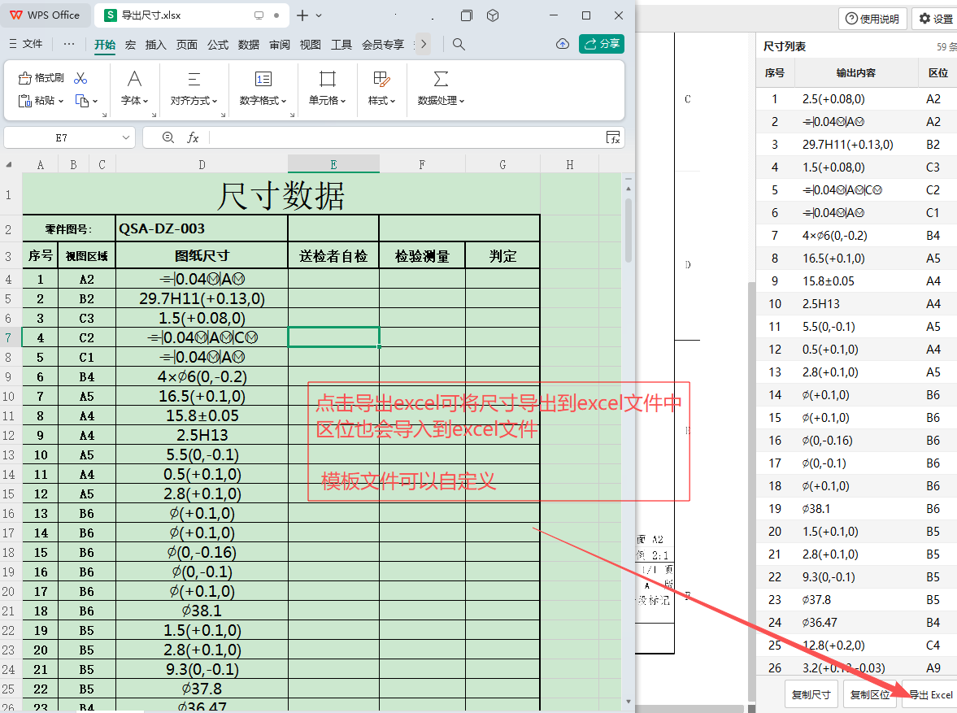Click the monitor icon on file tab
Viewport: 957px width, 713px height.
coord(259,15)
